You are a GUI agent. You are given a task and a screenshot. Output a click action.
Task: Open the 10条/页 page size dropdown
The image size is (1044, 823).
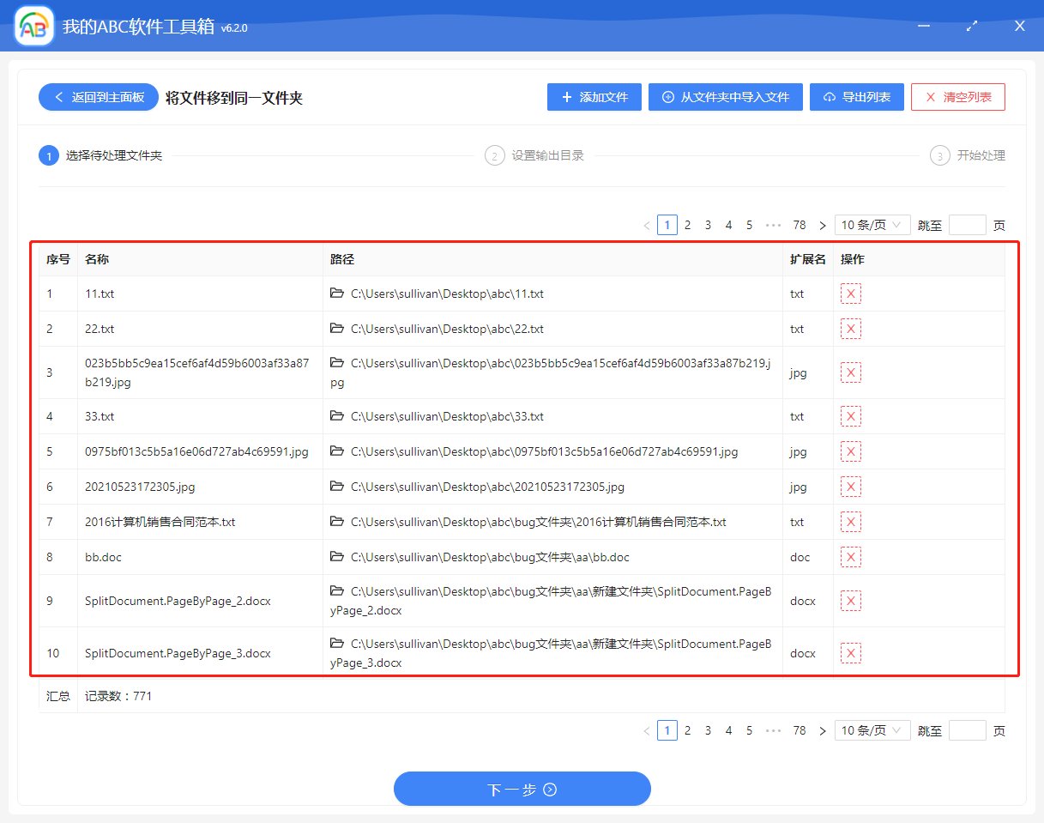point(872,224)
